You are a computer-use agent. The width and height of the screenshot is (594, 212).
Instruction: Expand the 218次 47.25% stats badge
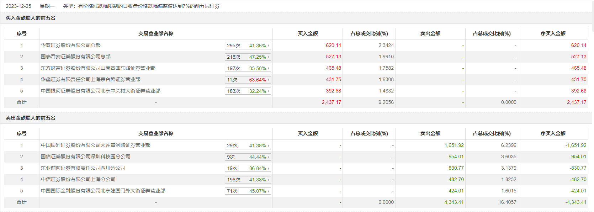click(248, 57)
